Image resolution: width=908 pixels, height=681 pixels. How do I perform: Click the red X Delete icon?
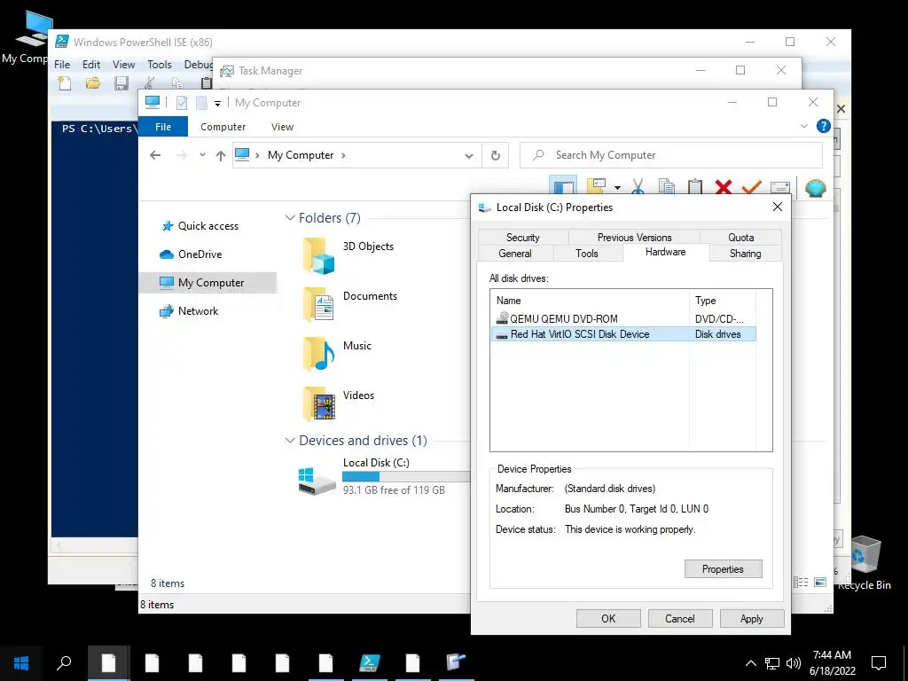[x=724, y=187]
